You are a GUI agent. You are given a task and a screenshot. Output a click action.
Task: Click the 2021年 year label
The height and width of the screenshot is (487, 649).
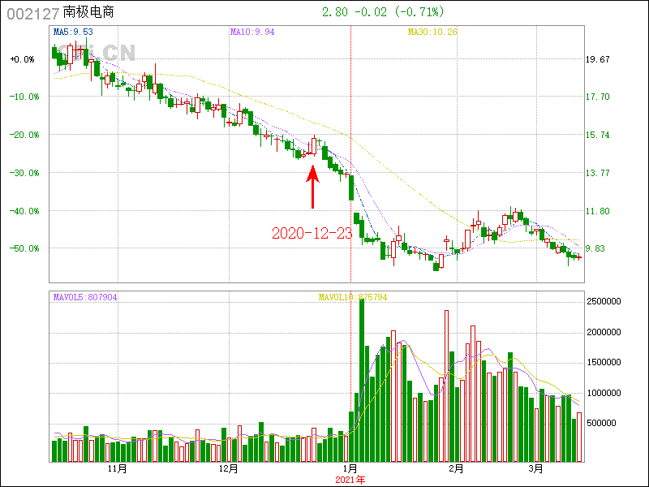click(x=350, y=480)
